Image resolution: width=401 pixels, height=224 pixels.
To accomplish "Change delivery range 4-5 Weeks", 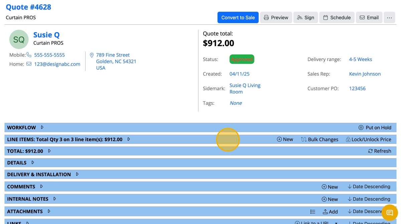I will pyautogui.click(x=361, y=59).
